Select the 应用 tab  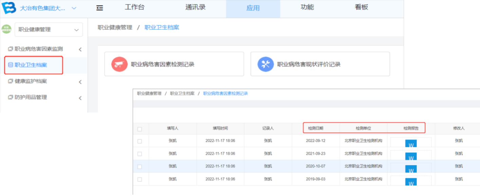point(253,8)
